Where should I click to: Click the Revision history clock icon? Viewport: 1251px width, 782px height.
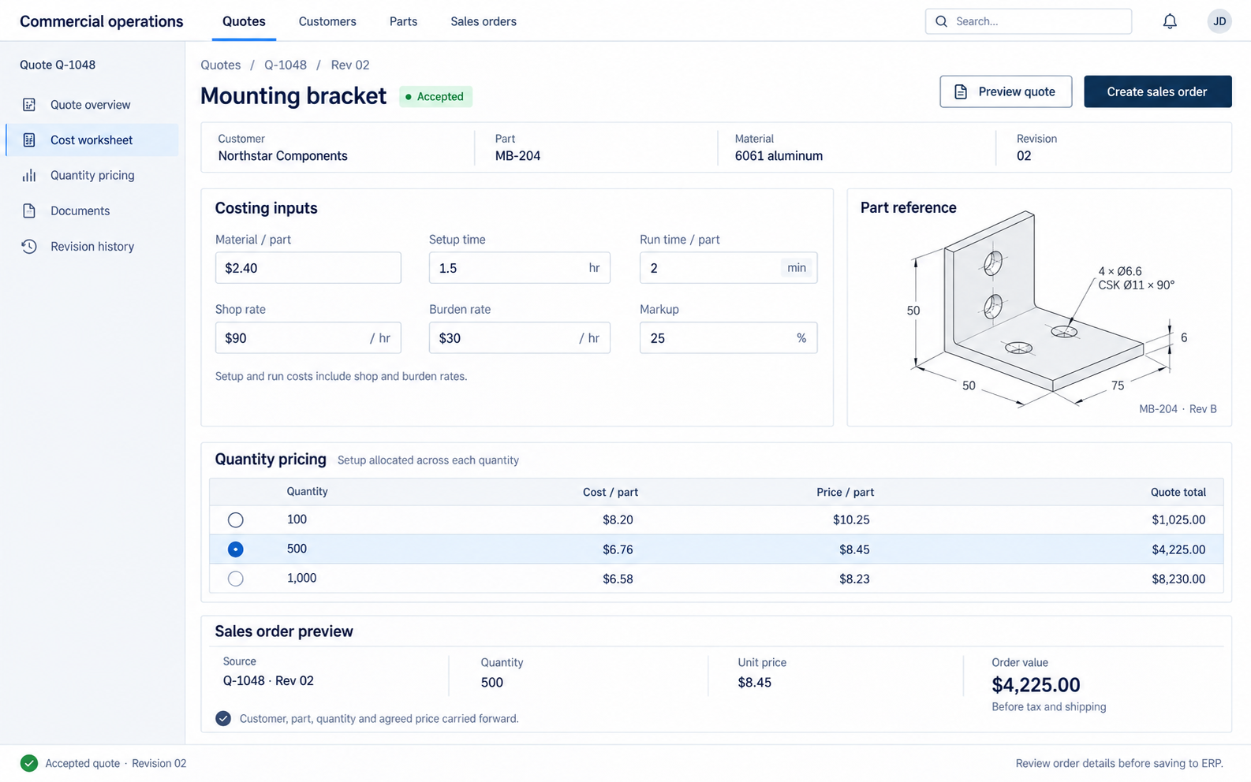[29, 247]
